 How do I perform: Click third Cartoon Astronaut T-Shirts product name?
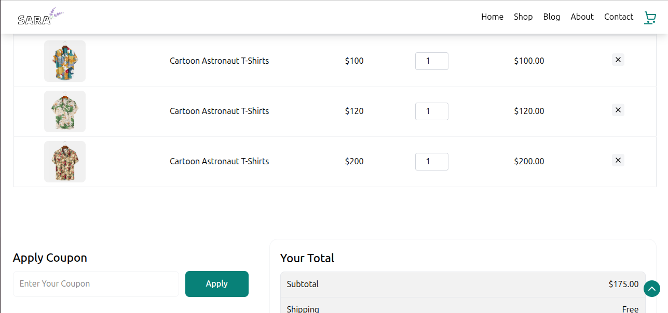click(219, 161)
